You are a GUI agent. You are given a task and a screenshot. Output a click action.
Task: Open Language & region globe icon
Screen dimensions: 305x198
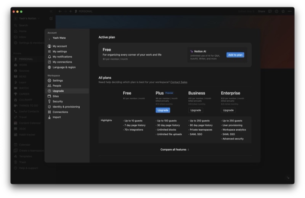coord(50,67)
